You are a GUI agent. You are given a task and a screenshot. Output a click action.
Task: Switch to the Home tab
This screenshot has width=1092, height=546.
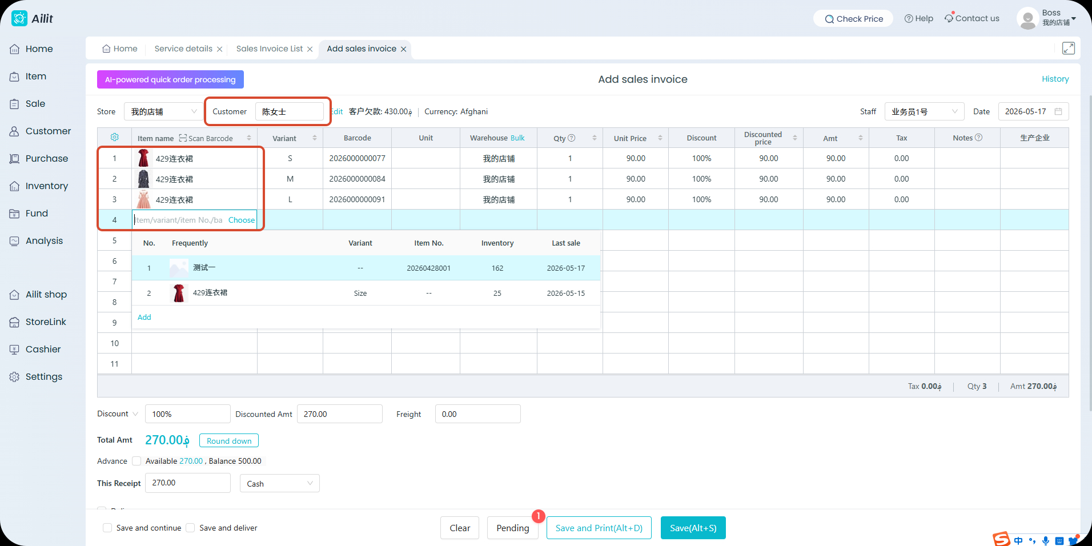[120, 49]
